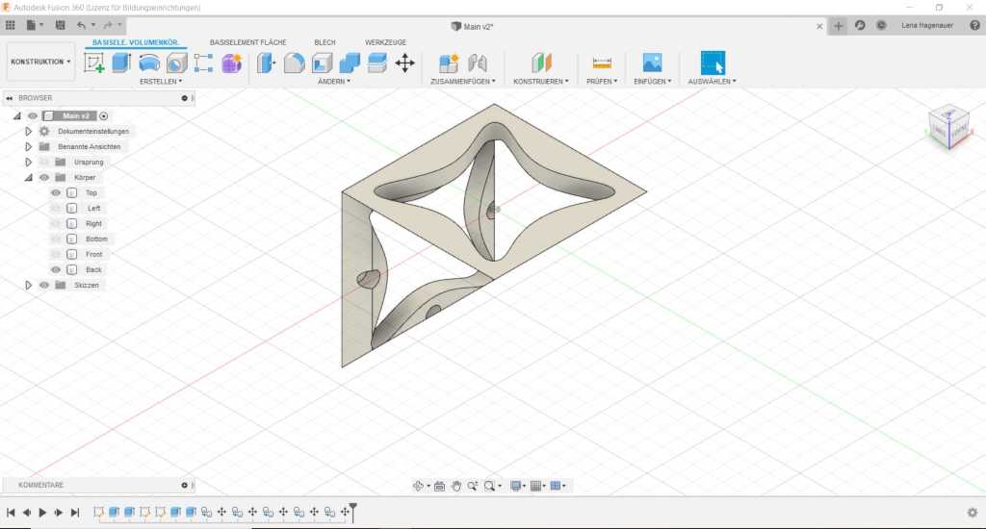Show the Front body
Image resolution: width=986 pixels, height=529 pixels.
coord(56,255)
